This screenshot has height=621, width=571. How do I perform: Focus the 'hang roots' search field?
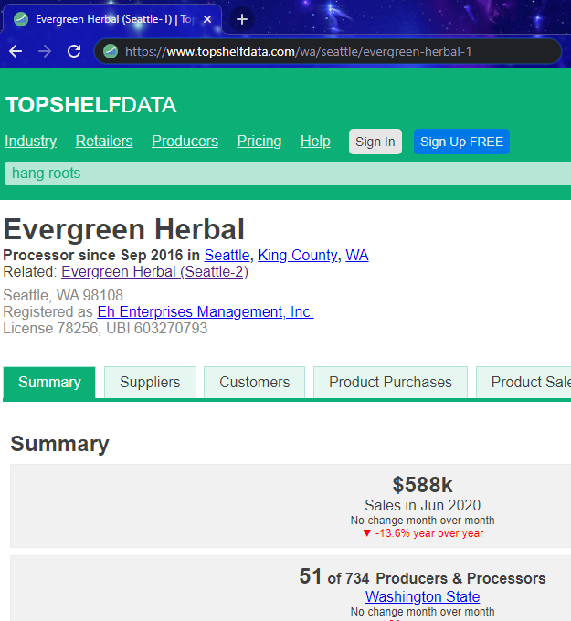[288, 174]
